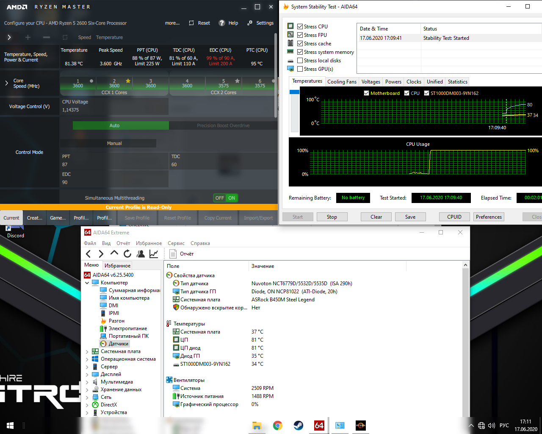
Task: Select Auto control mode
Action: tap(121, 125)
